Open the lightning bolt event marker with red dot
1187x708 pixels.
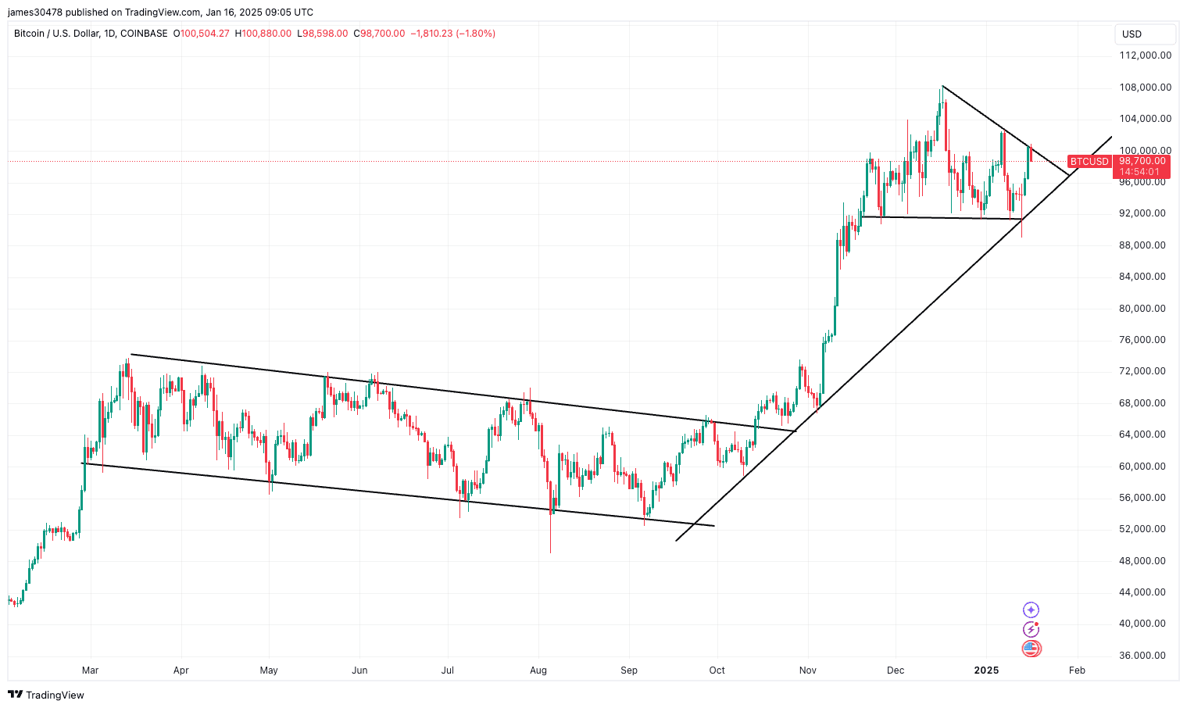[x=1031, y=629]
